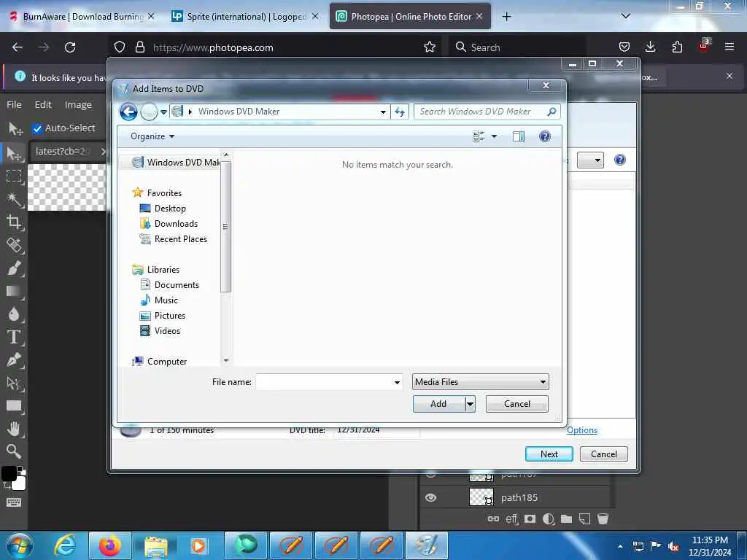747x560 pixels.
Task: Select the Rectangle shape tool in Photopea
Action: [14, 406]
